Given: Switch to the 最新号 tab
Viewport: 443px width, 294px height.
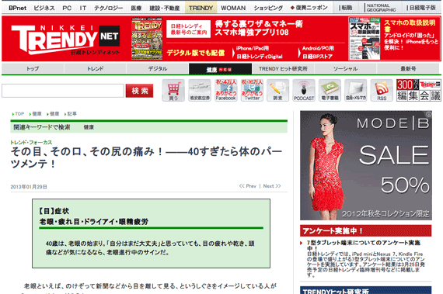Looking at the screenshot, I should pos(408,68).
